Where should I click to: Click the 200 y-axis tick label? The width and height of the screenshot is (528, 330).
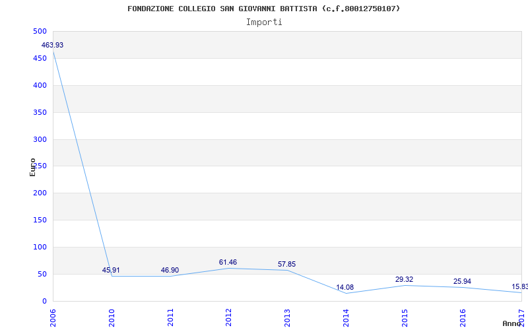pos(40,193)
